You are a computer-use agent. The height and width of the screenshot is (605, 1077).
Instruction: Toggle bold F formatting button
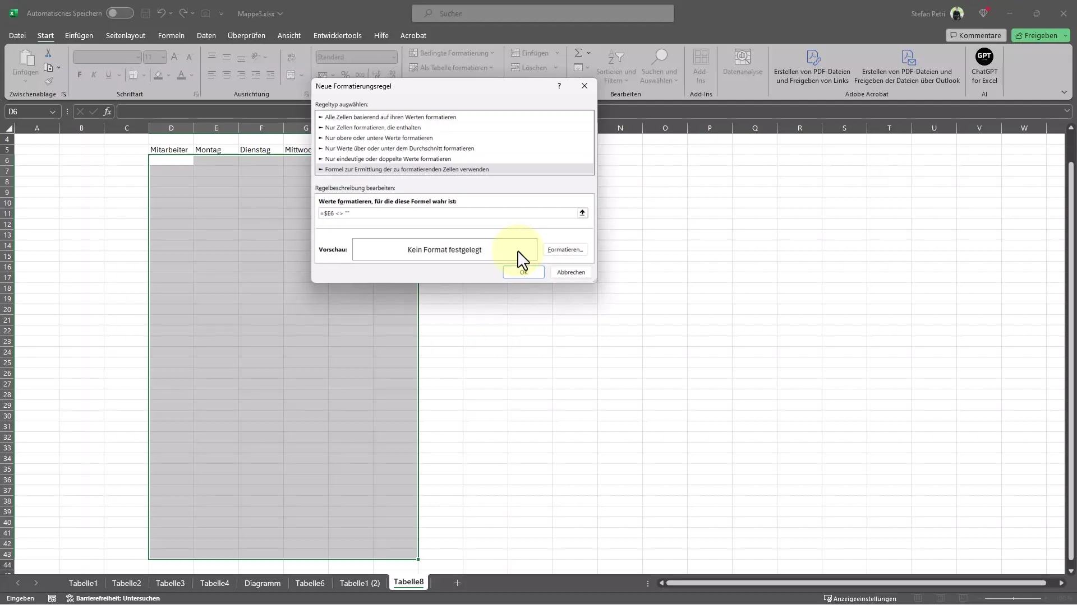click(x=79, y=75)
